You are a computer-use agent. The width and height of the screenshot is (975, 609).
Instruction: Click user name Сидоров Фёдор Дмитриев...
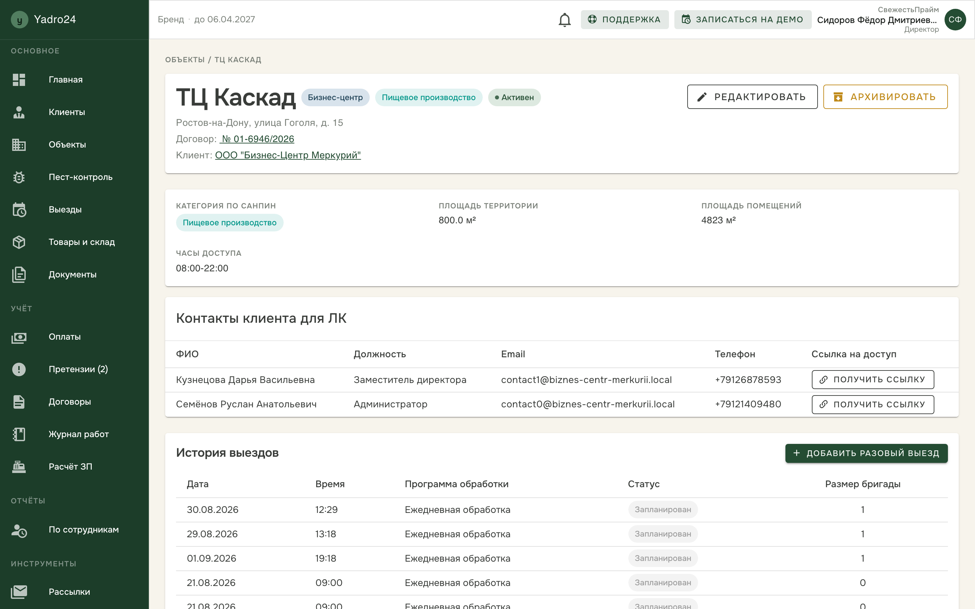pyautogui.click(x=877, y=20)
